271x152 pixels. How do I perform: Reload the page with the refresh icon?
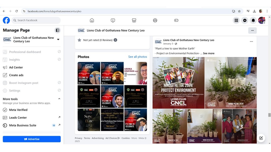coord(17,11)
